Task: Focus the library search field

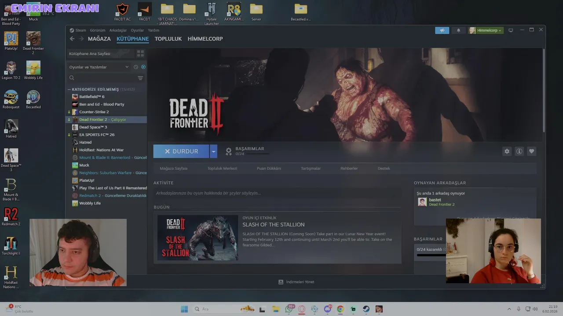Action: 103,78
